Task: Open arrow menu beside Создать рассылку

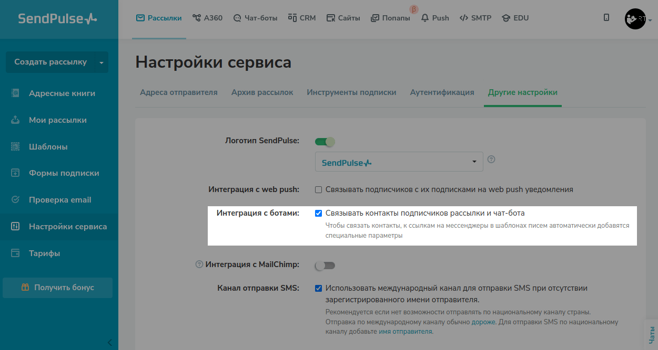Action: [x=102, y=62]
